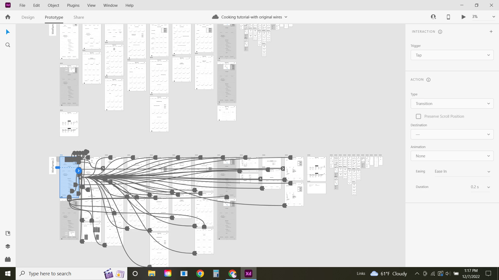Add a new interaction with plus
The width and height of the screenshot is (499, 280).
pos(491,32)
